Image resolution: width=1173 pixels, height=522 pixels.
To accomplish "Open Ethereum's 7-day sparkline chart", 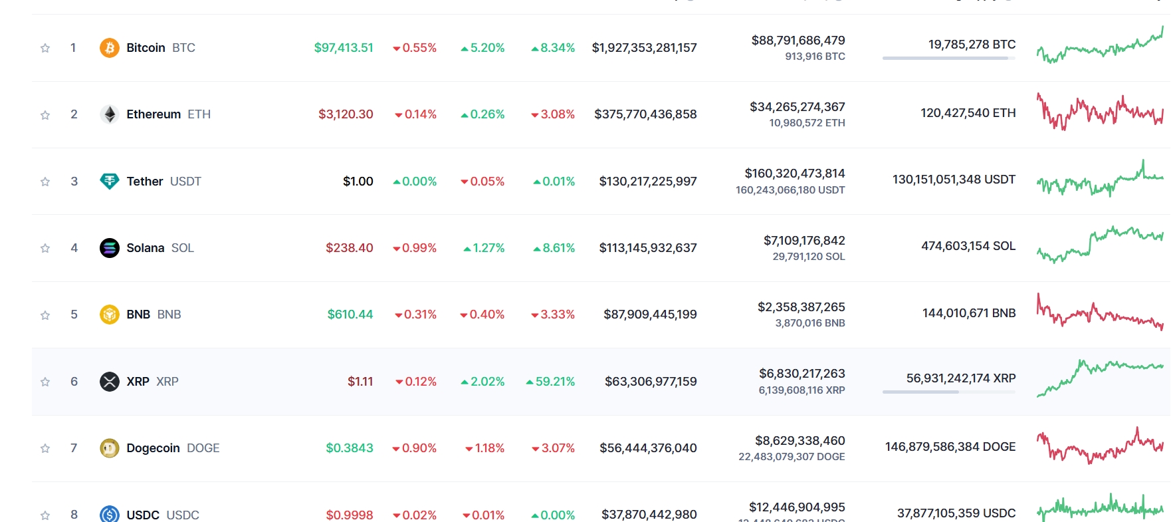I will 1100,112.
